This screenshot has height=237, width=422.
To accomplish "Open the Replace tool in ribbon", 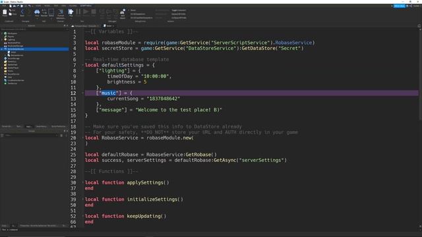I will pos(44,13).
